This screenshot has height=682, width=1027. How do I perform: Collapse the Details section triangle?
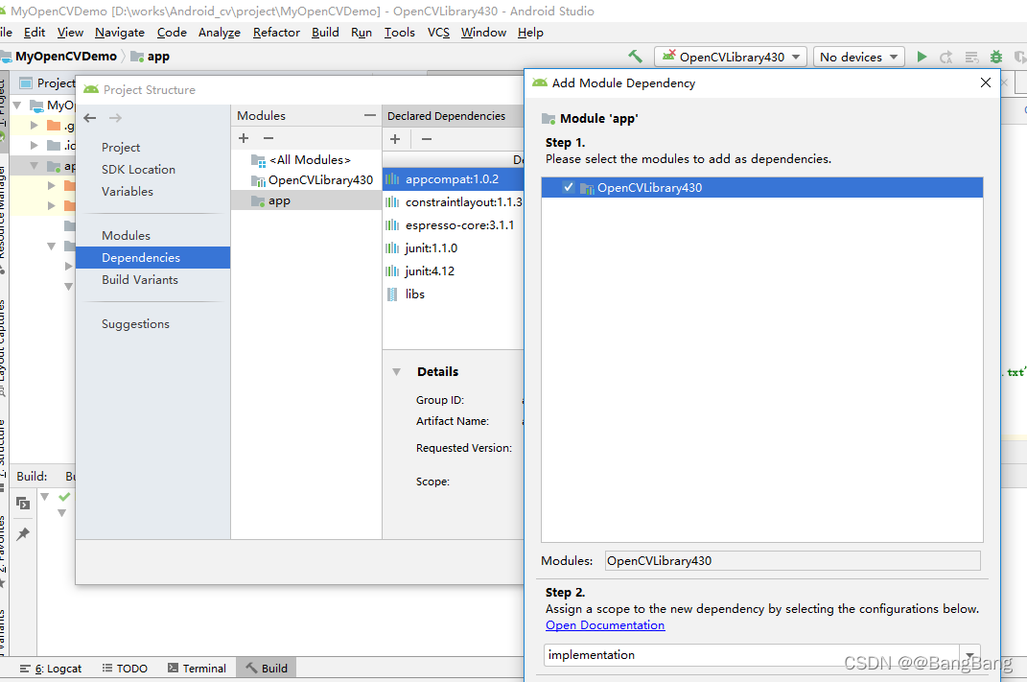click(x=396, y=371)
